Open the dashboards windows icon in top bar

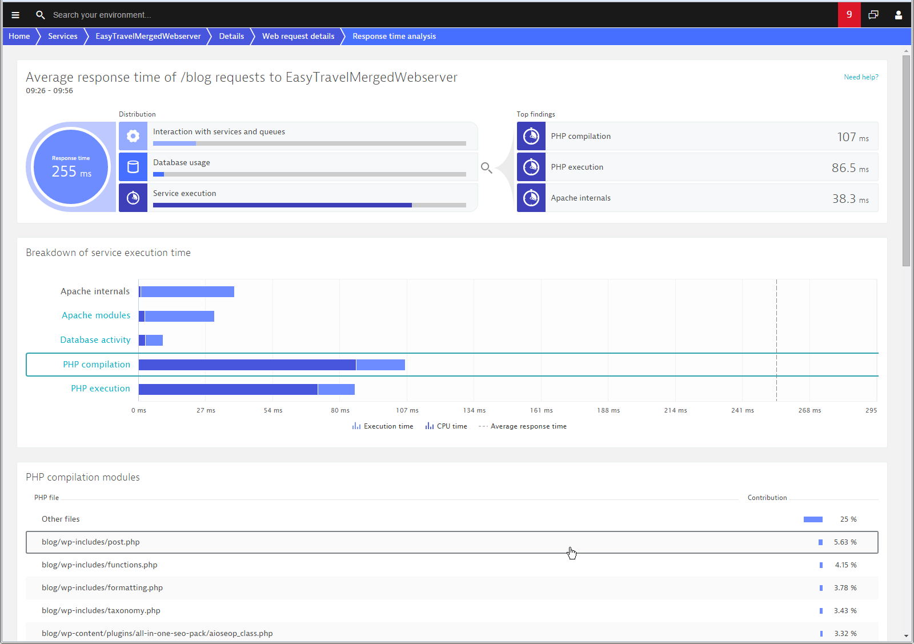point(873,15)
